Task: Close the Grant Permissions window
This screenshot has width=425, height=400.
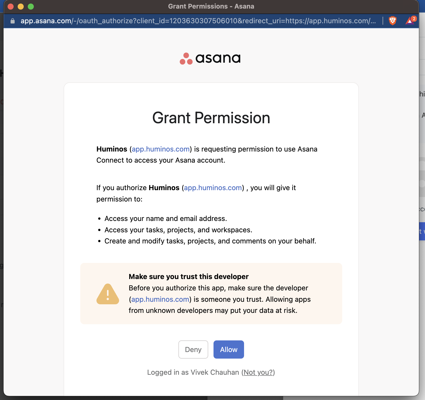Action: (11, 7)
